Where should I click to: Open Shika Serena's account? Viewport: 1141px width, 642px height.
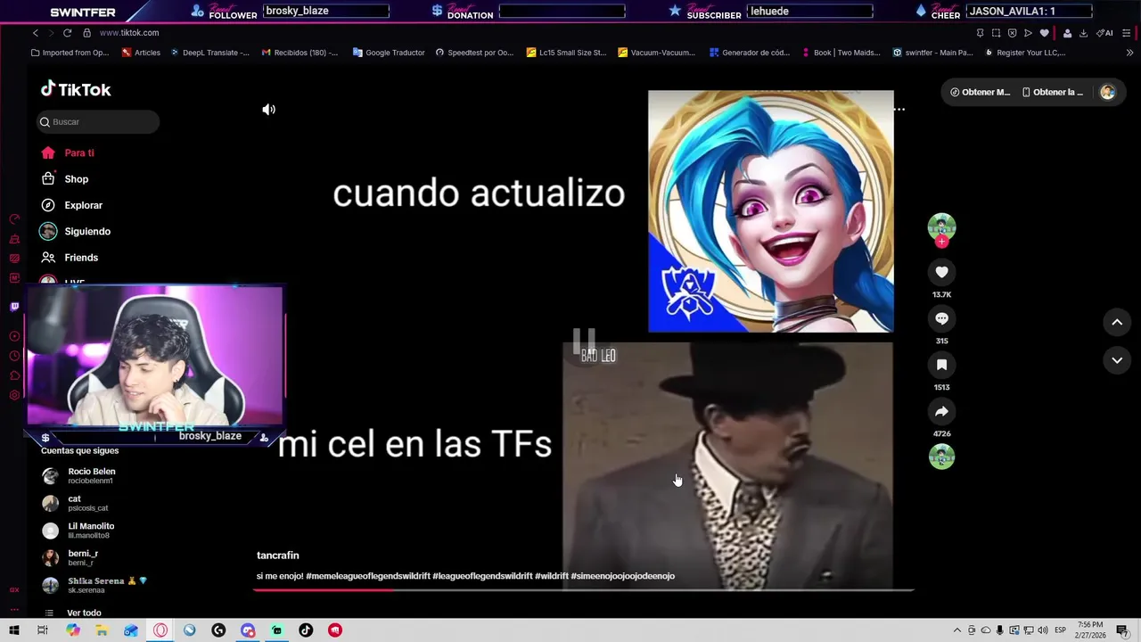click(94, 585)
